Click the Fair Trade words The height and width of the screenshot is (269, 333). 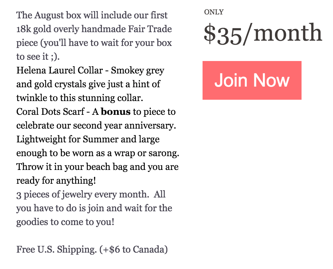[150, 29]
